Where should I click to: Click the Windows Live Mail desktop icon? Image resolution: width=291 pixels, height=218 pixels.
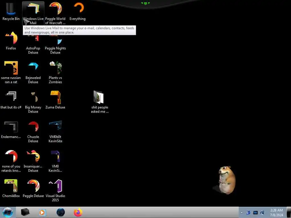point(33,13)
